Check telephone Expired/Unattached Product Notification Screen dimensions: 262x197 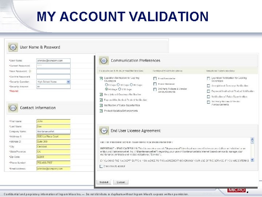point(209,91)
